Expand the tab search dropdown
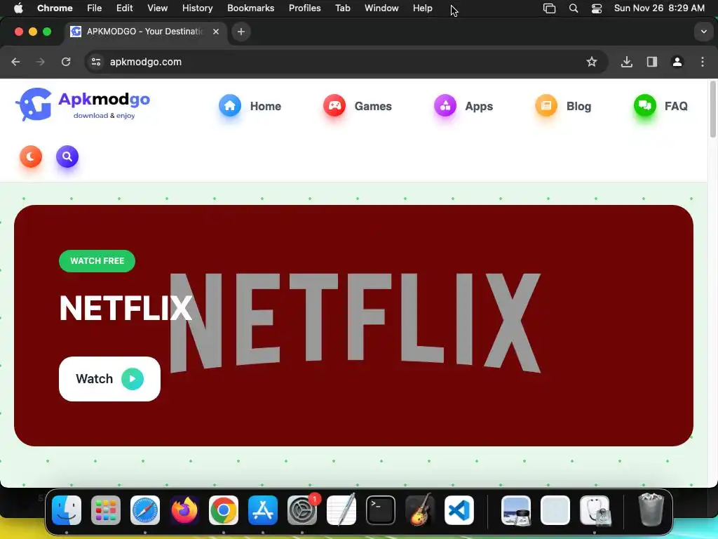 (x=703, y=32)
